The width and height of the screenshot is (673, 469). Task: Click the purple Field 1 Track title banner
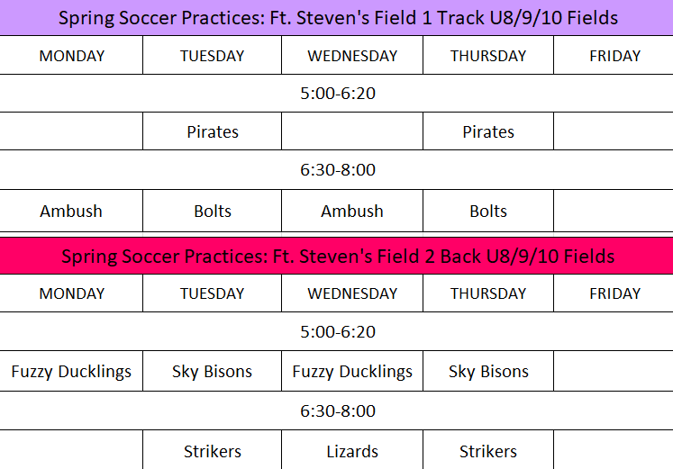(x=336, y=17)
